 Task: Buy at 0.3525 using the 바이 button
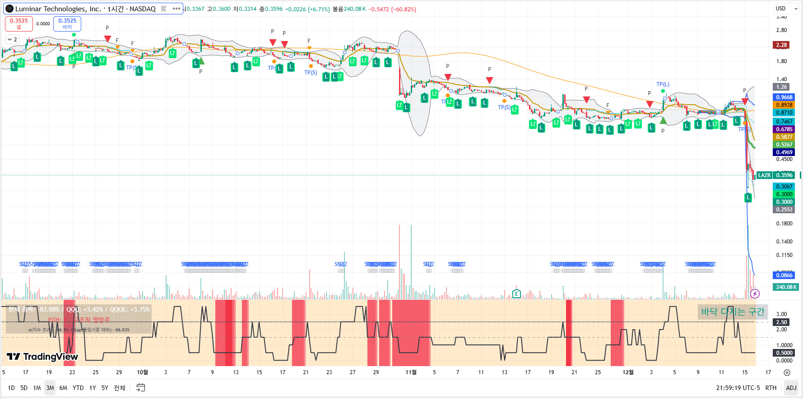point(67,24)
